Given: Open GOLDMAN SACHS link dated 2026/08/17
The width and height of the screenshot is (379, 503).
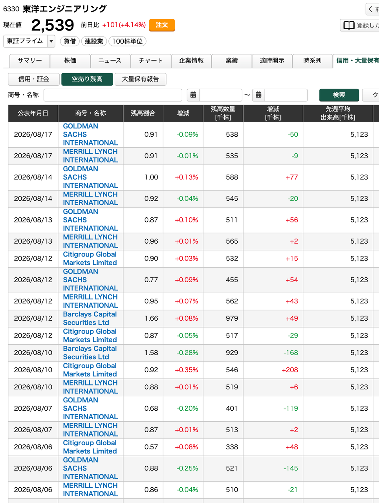Looking at the screenshot, I should coord(90,134).
